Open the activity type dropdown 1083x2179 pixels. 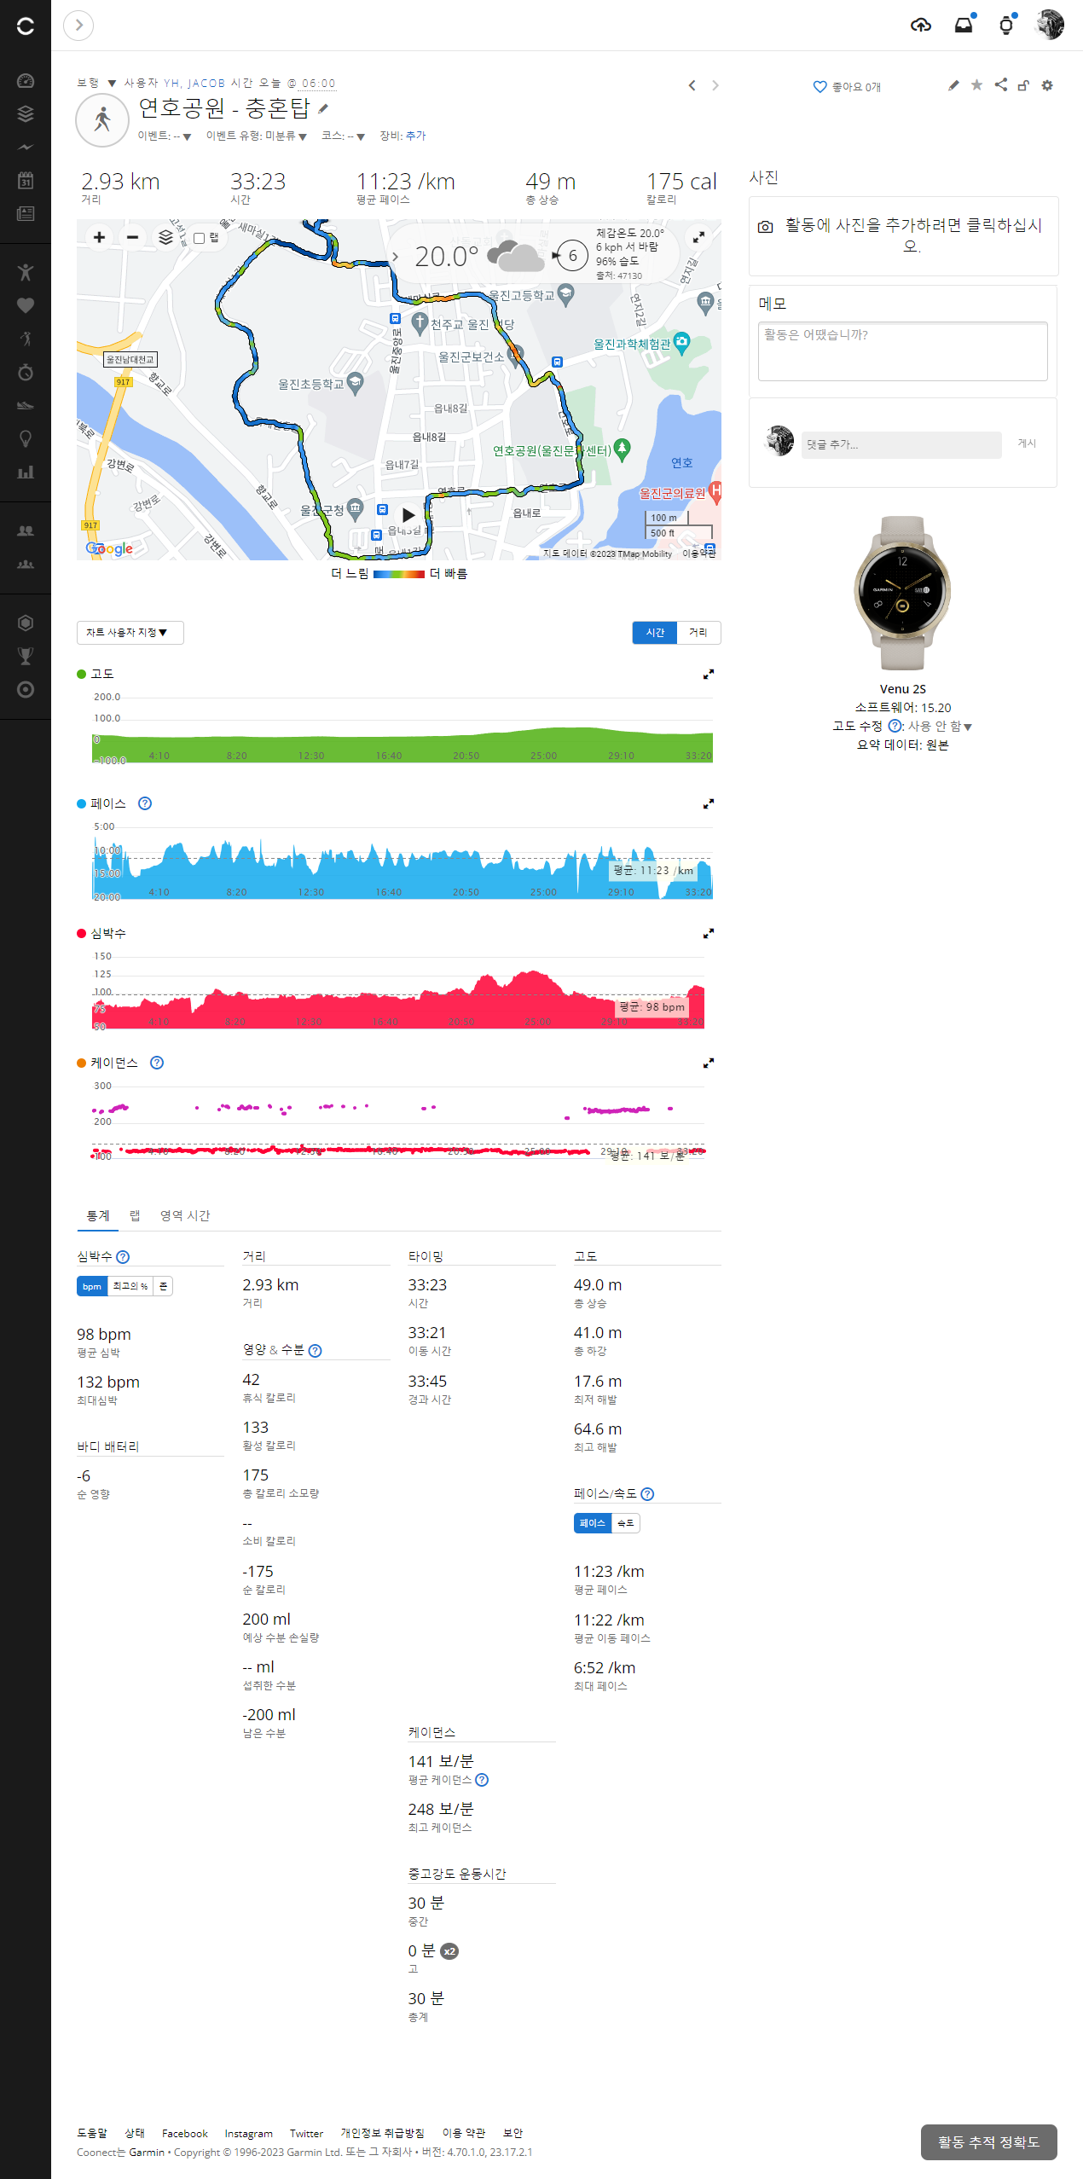pyautogui.click(x=96, y=84)
